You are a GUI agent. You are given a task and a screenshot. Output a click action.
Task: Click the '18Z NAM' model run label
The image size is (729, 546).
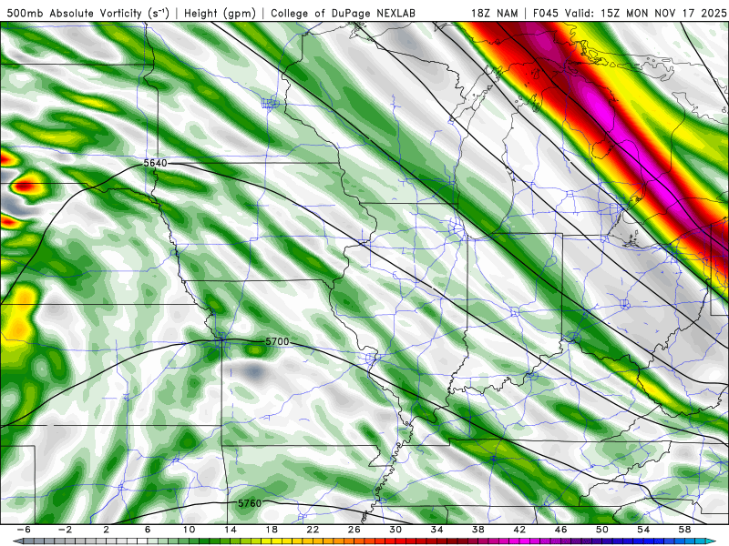pos(495,14)
